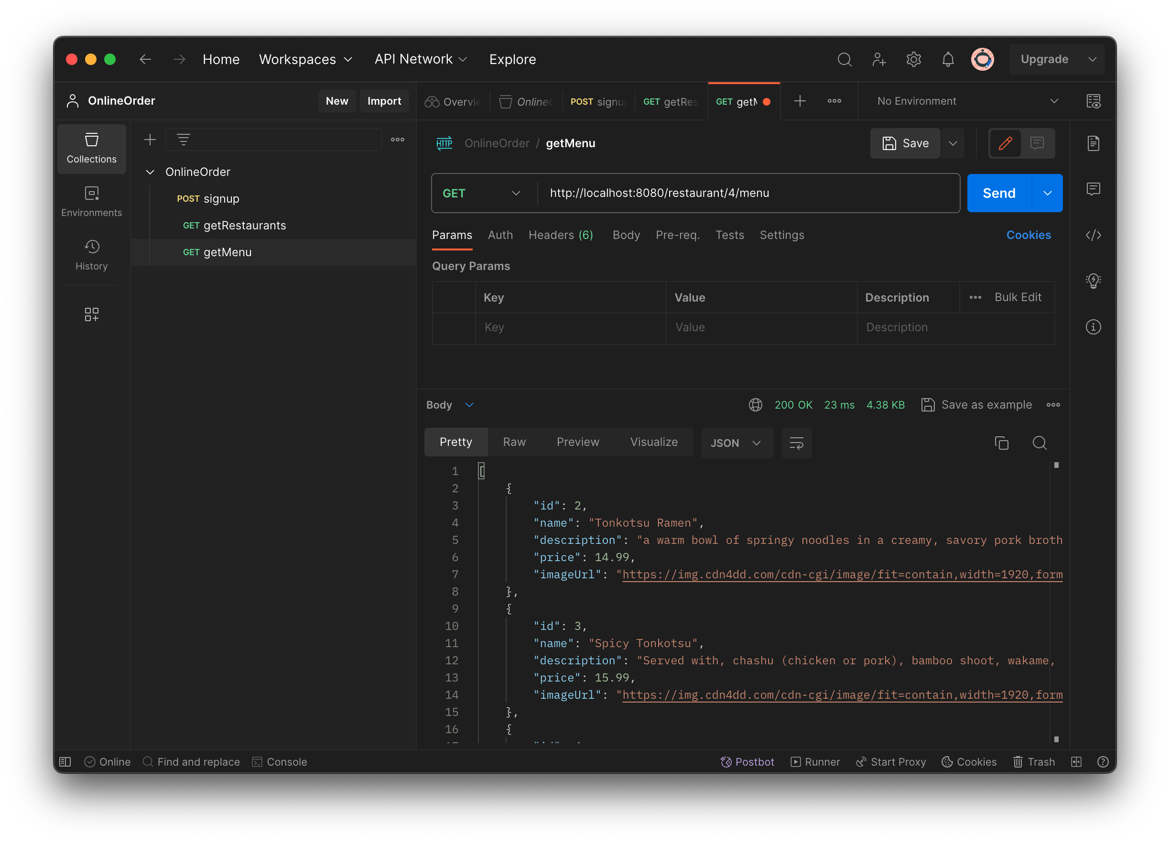Open the GET method dropdown

coord(482,193)
